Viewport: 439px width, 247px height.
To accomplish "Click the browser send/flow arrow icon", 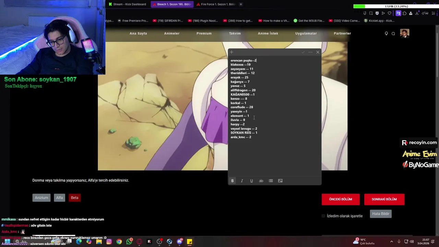I will 383,13.
